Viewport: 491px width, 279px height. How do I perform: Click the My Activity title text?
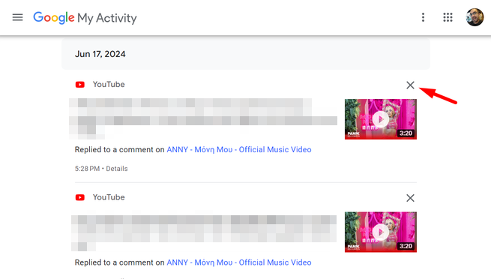106,18
